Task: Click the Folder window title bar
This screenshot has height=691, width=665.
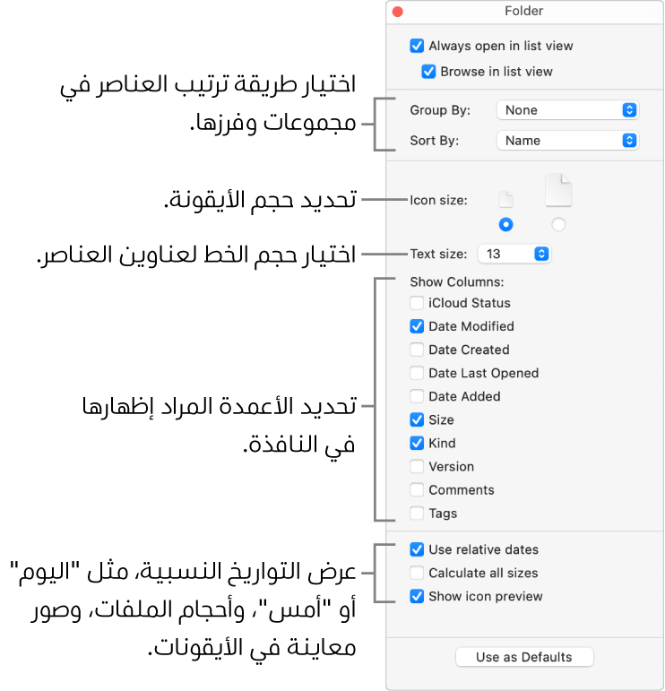Action: click(524, 12)
